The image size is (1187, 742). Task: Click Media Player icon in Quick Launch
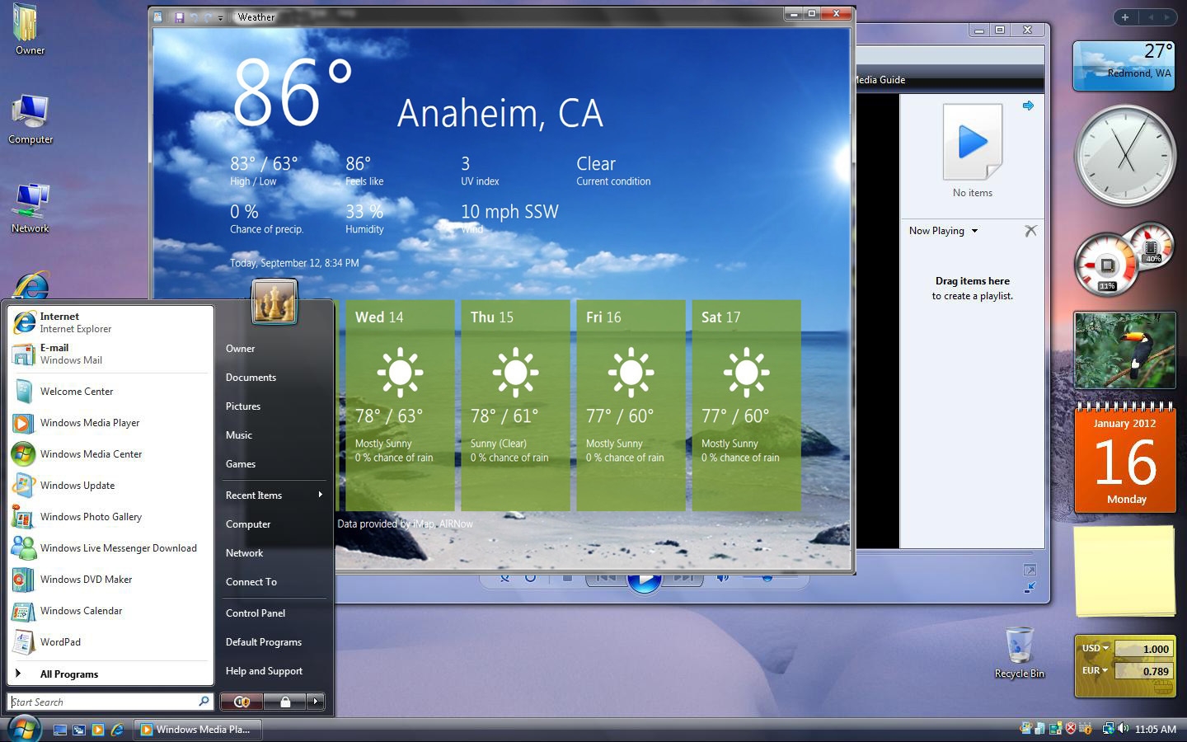pos(98,730)
